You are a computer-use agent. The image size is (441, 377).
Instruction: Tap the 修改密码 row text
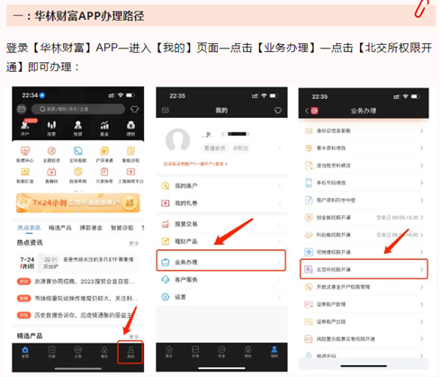coord(326,356)
